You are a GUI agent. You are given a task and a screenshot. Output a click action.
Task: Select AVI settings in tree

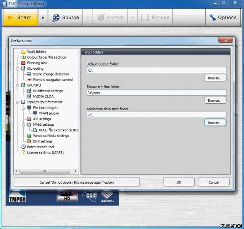[42, 119]
